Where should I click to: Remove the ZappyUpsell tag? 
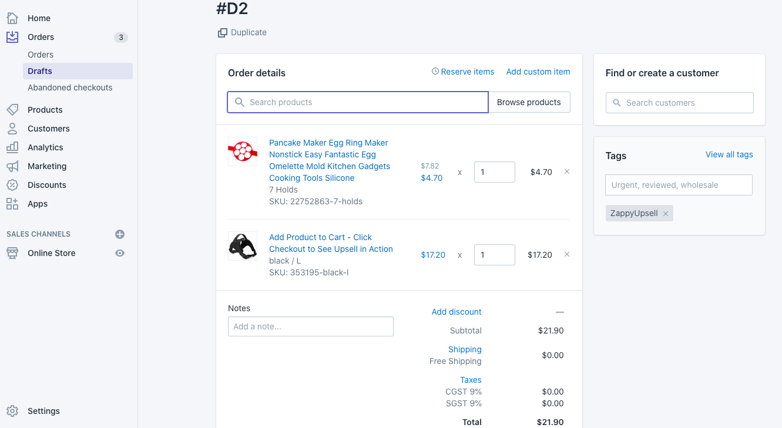point(666,214)
